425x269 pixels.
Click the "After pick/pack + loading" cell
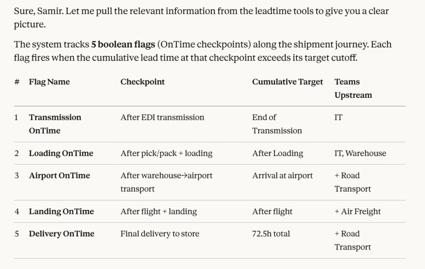(x=166, y=153)
